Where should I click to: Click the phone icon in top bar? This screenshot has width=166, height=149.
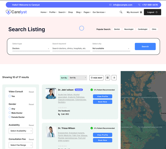[139, 5]
